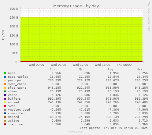Click the unused lime swatch
Image resolution: width=152 pixels, height=135 pixels.
5,102
